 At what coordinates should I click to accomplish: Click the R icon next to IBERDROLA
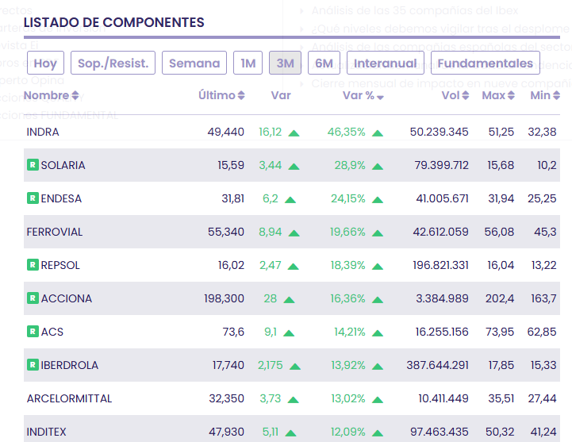[x=33, y=365]
